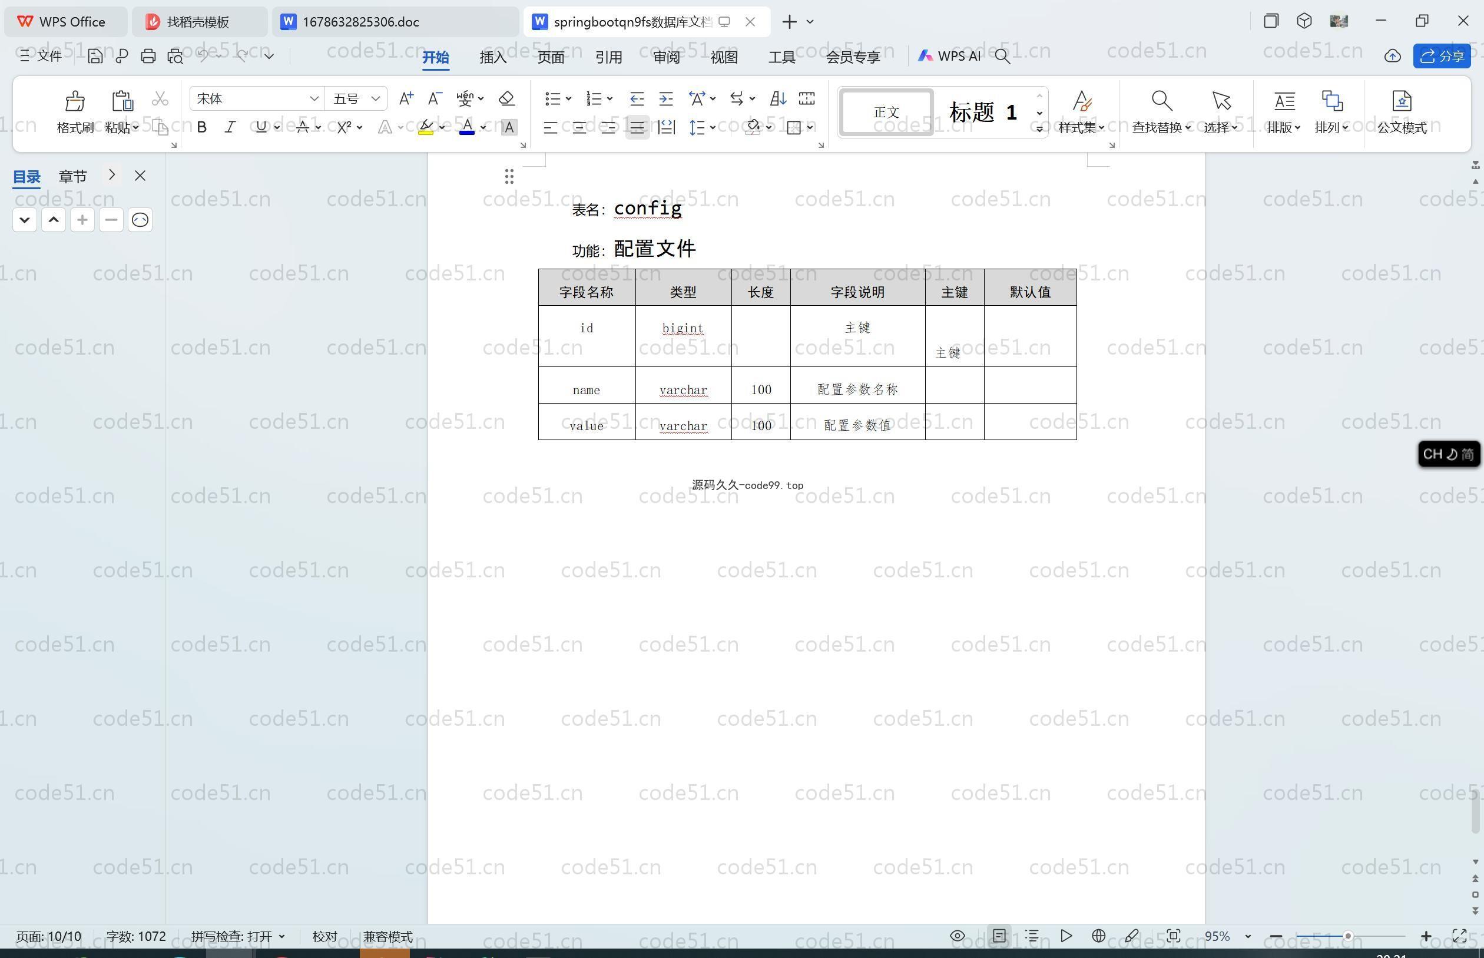Toggle Underline formatting
The image size is (1484, 958).
point(261,127)
